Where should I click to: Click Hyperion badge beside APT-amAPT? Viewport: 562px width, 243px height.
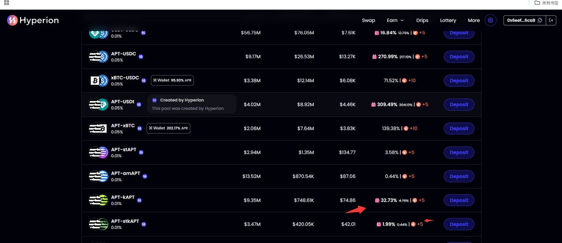145,177
